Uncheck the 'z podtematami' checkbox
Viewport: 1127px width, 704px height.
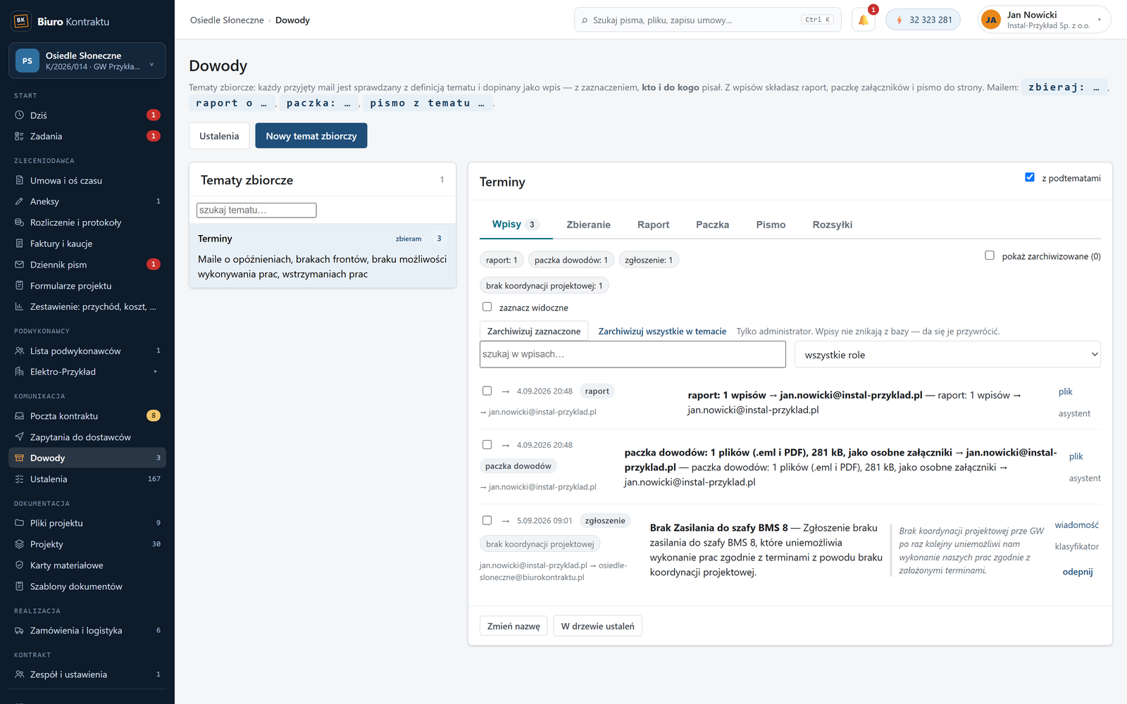(1030, 177)
